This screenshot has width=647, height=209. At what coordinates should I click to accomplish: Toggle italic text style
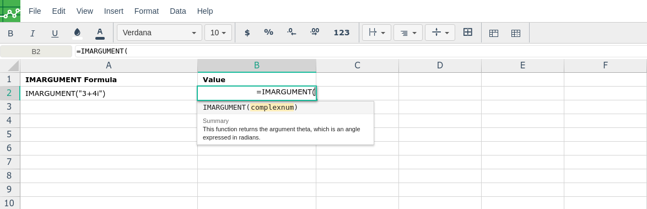pos(33,33)
